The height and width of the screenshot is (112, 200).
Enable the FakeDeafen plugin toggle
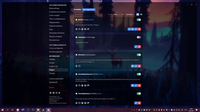click(x=139, y=37)
